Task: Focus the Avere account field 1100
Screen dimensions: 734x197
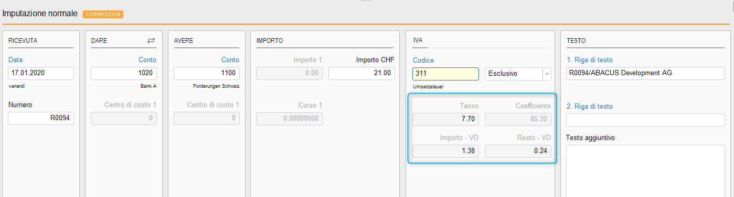Action: 207,74
